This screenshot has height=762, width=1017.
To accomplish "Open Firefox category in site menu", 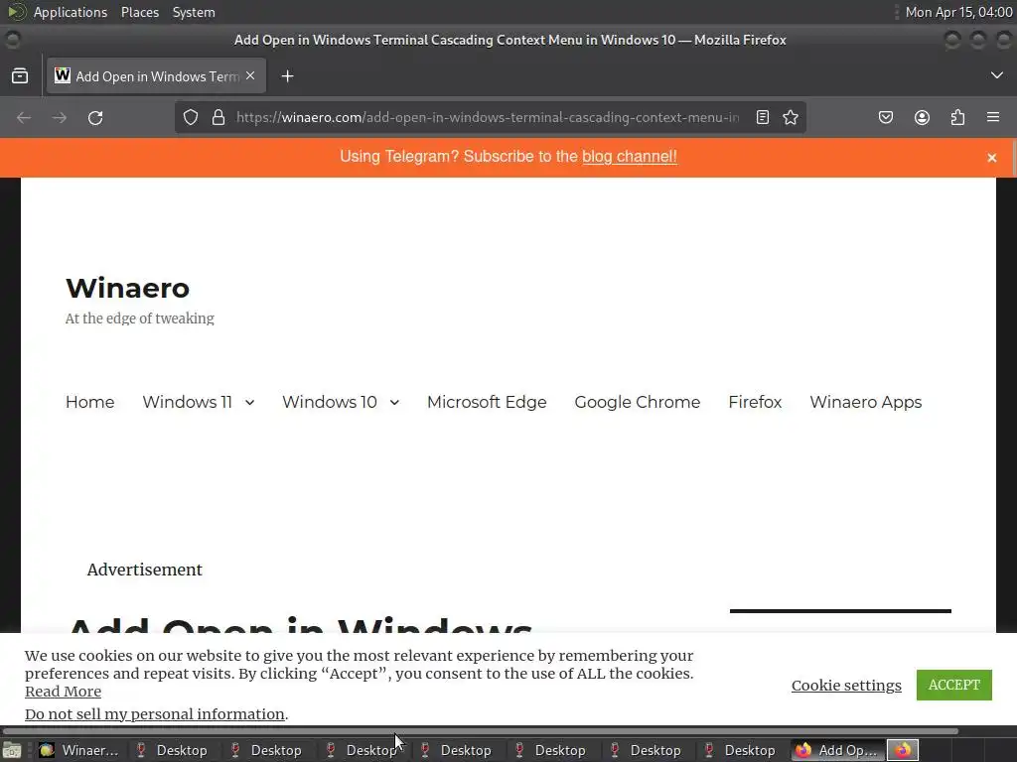I will click(755, 402).
